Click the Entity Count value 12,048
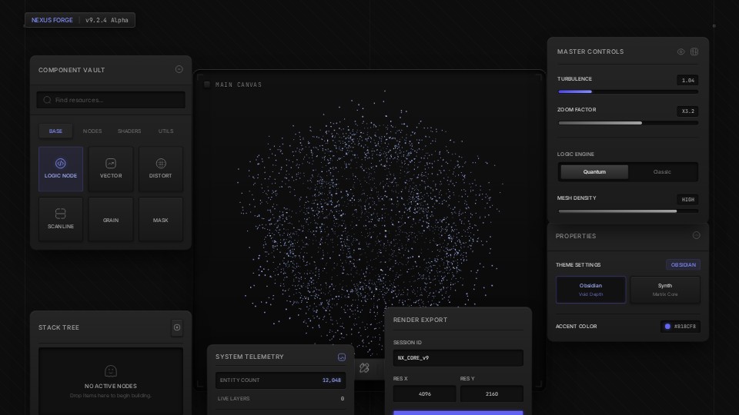The height and width of the screenshot is (415, 739). pyautogui.click(x=331, y=380)
